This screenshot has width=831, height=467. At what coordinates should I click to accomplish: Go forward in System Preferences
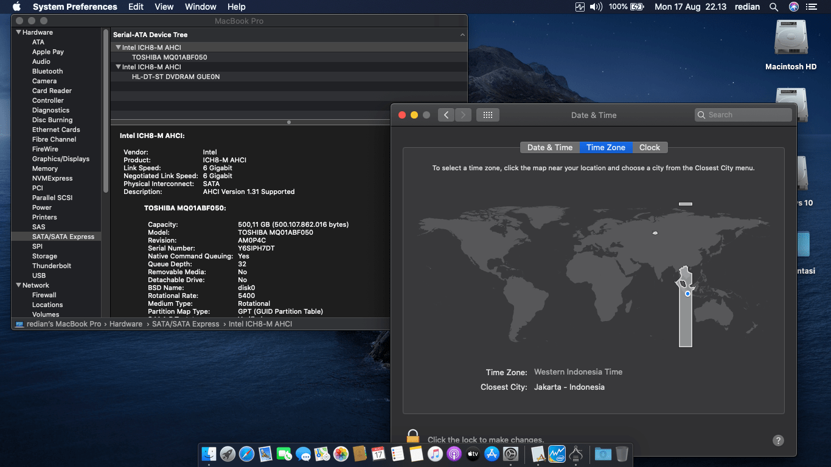[463, 115]
